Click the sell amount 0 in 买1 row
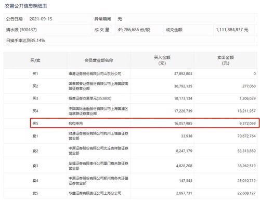Viewport: 260px width, 200px height. click(x=254, y=73)
